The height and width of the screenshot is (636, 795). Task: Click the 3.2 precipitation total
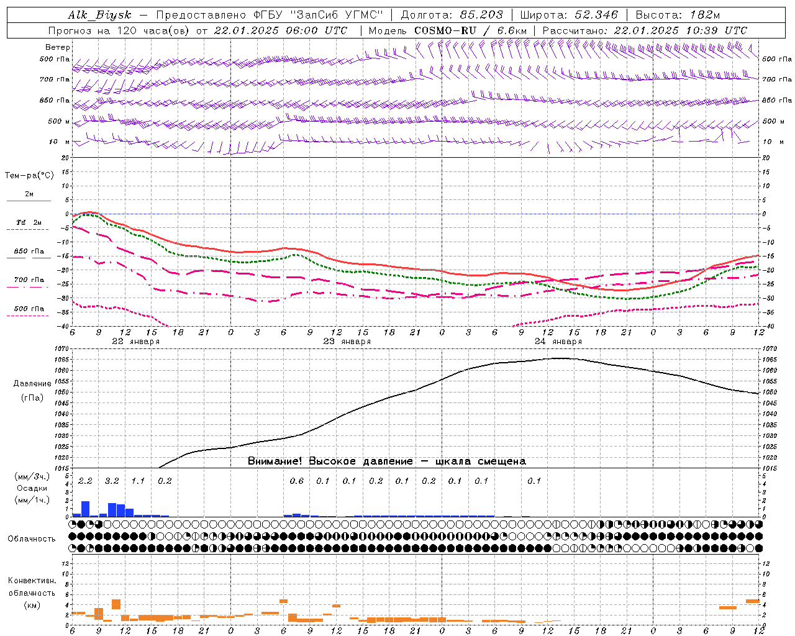coord(112,481)
